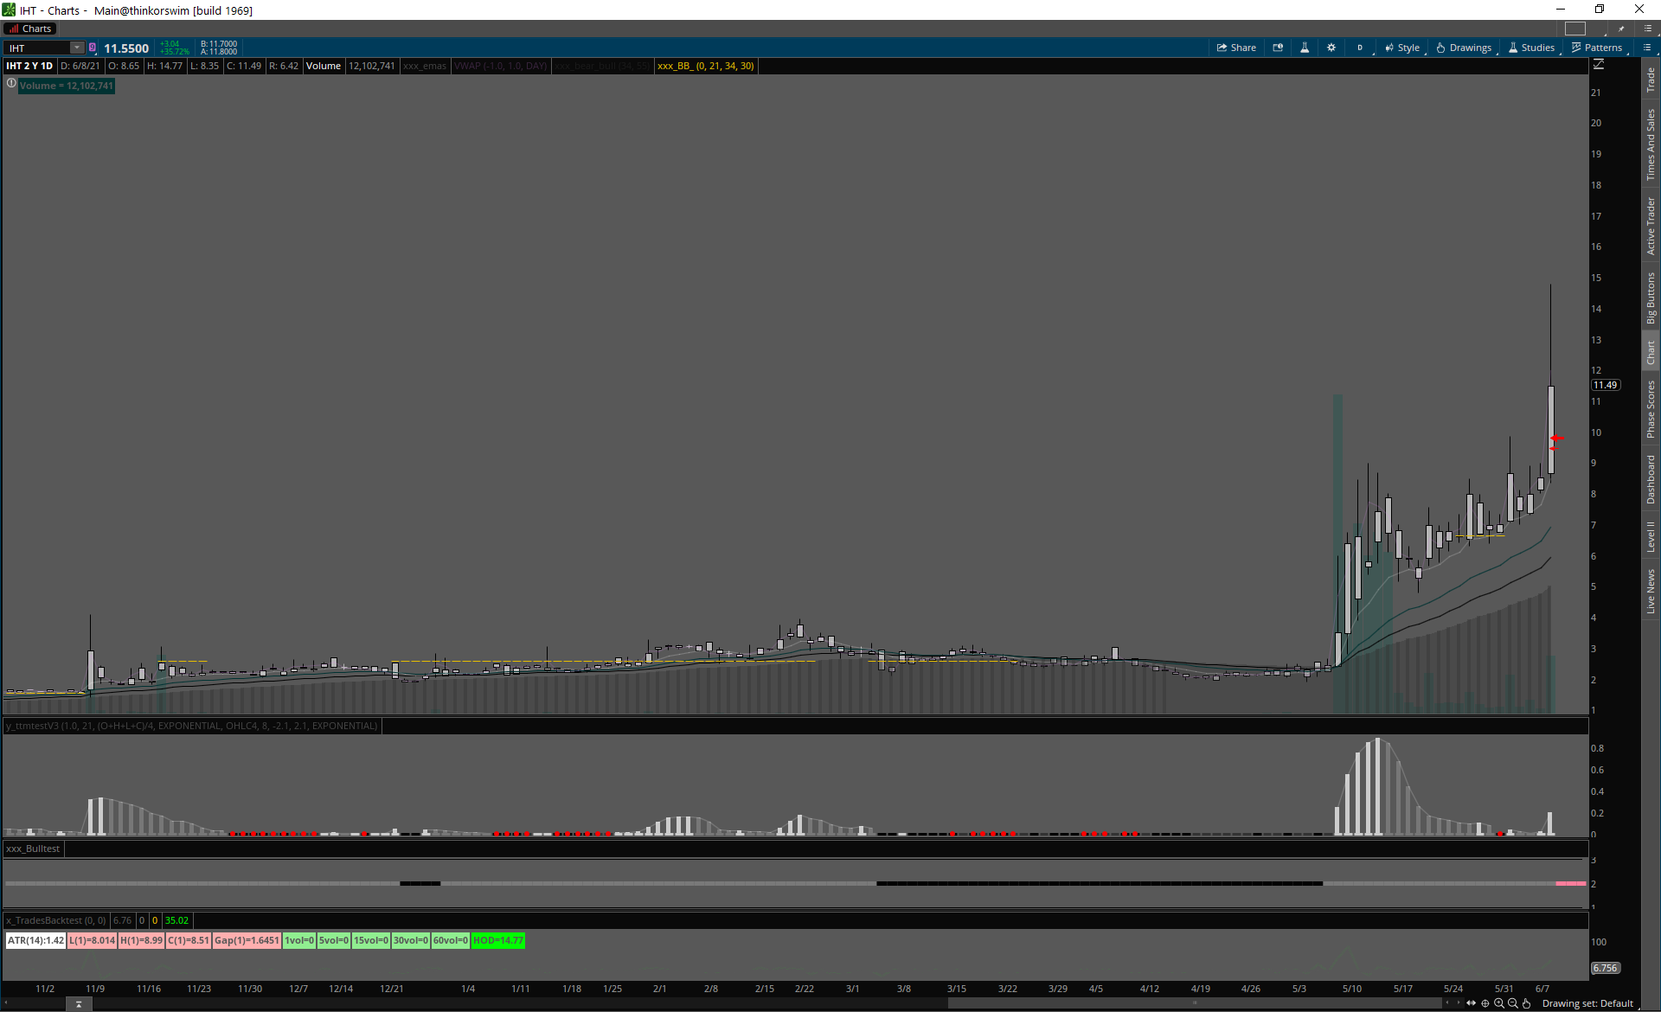Toggle the pin icon in top bar
The width and height of the screenshot is (1661, 1012).
[x=1621, y=29]
